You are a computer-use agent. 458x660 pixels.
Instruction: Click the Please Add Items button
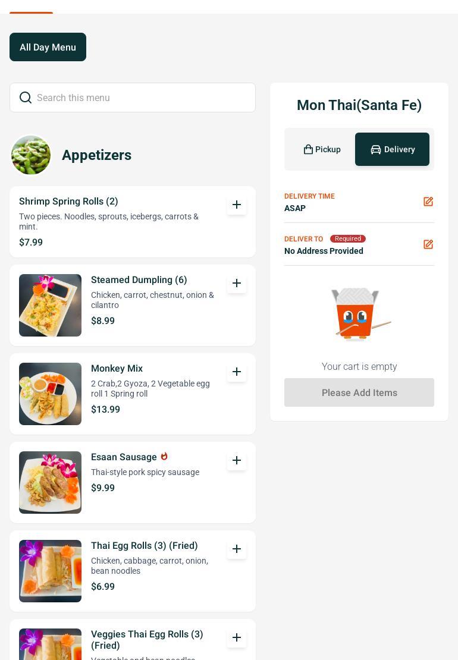click(x=359, y=392)
